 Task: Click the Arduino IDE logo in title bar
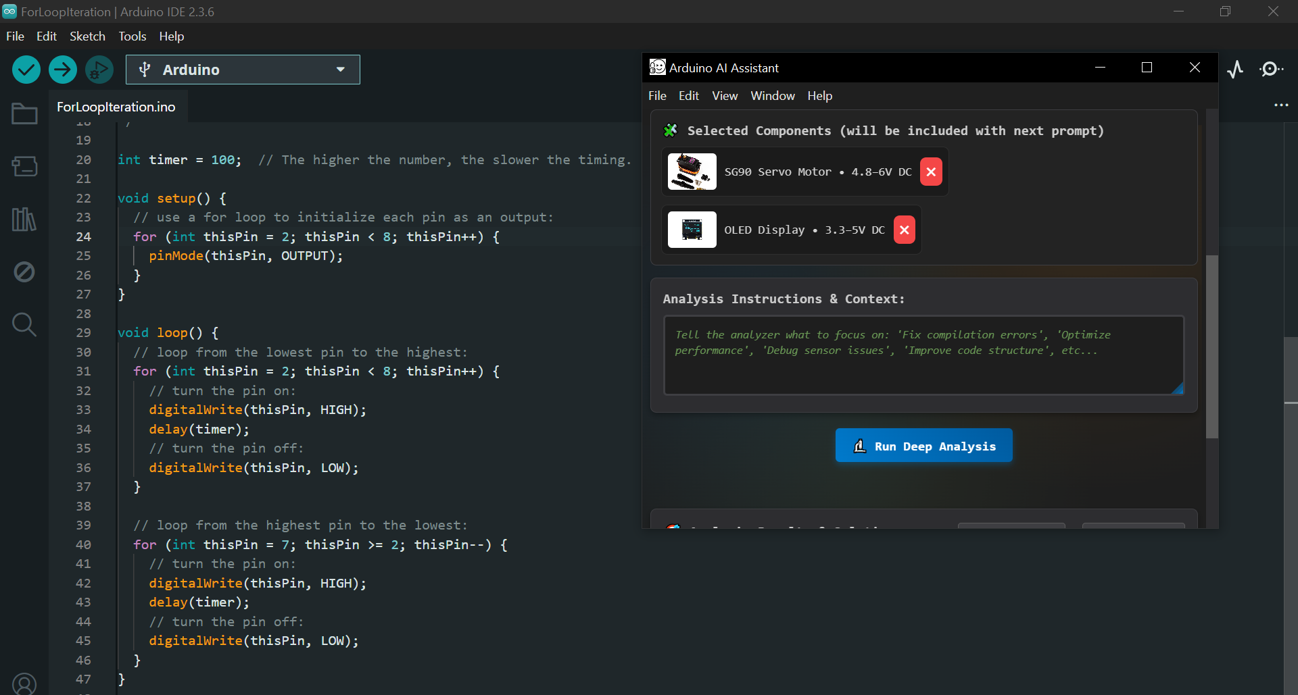click(x=9, y=11)
